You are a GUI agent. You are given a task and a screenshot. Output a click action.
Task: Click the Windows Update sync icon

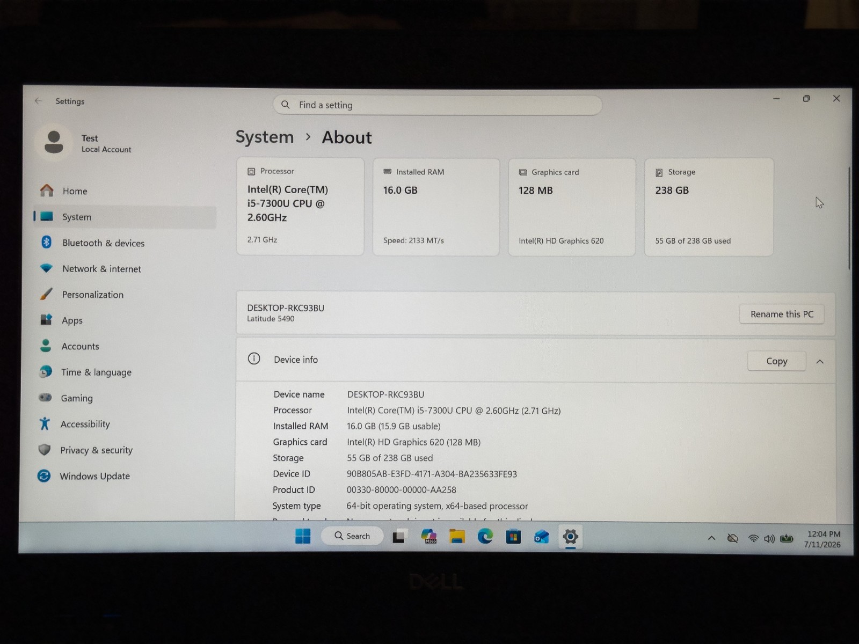[x=44, y=475]
